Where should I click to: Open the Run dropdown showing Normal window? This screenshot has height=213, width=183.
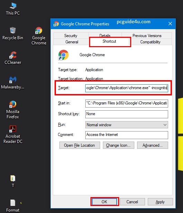click(127, 125)
